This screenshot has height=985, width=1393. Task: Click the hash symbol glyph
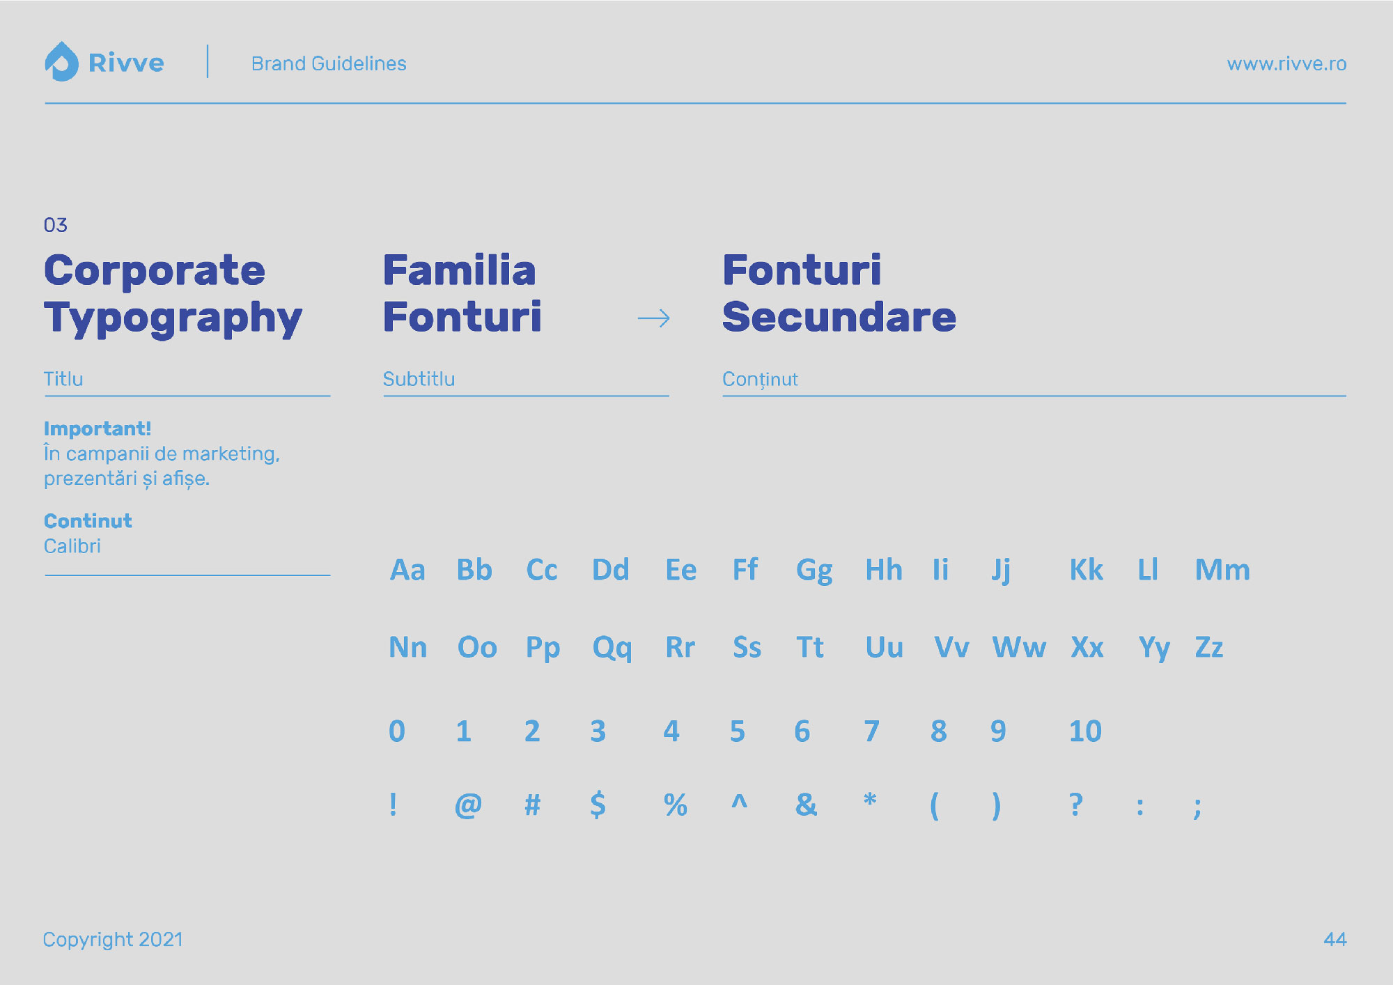533,805
